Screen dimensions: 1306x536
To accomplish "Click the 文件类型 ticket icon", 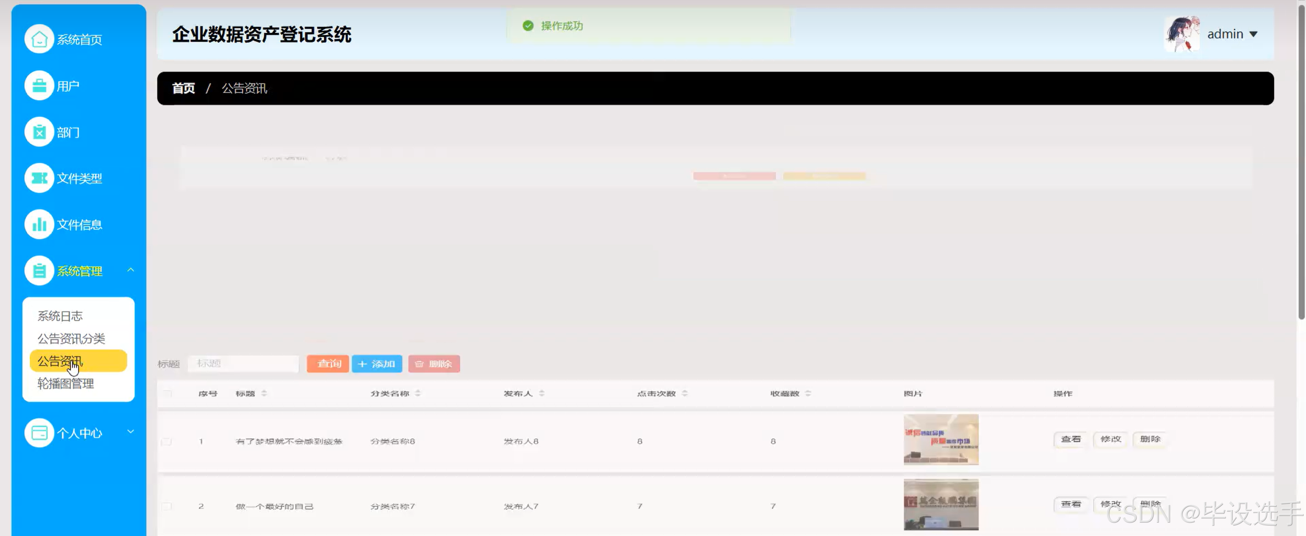I will 39,178.
